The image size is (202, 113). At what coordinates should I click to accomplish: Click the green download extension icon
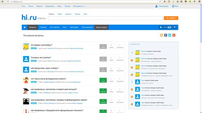point(190,2)
